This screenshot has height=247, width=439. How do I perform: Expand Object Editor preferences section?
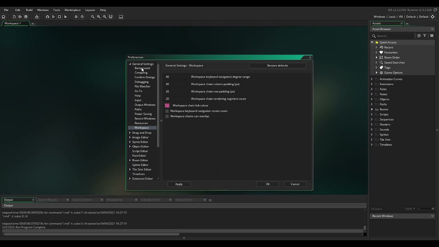click(x=130, y=146)
